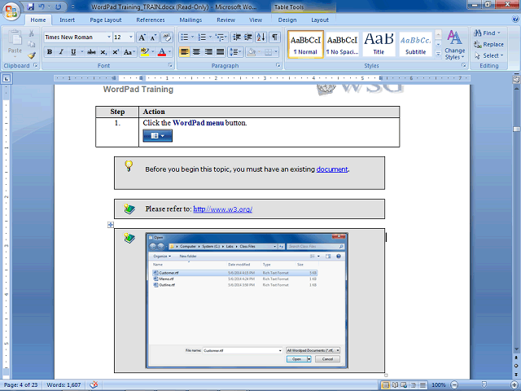521x391 pixels.
Task: Open the Mailings tab
Action: [190, 20]
